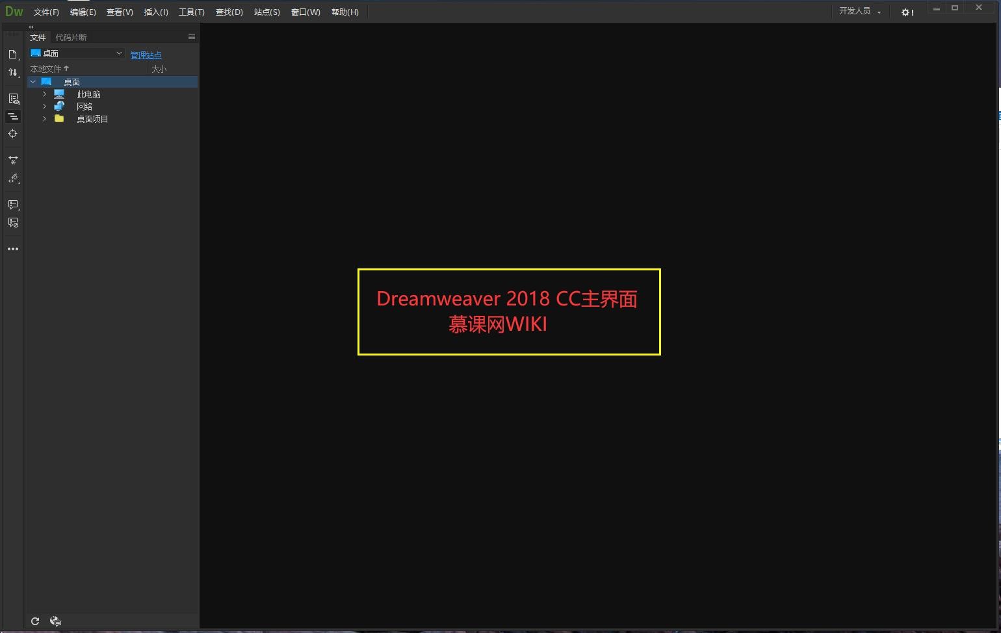
Task: Open the 查找(D) menu
Action: pyautogui.click(x=229, y=12)
